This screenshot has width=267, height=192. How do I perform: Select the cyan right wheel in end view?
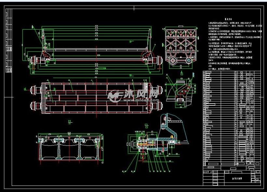(x=188, y=61)
